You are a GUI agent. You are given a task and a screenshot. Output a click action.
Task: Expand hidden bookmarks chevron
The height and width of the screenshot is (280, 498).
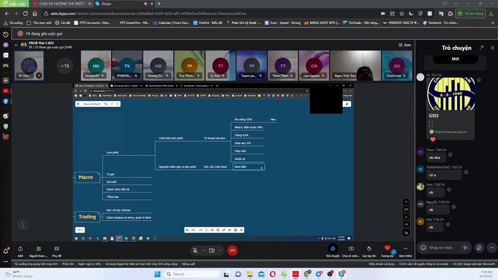point(493,22)
